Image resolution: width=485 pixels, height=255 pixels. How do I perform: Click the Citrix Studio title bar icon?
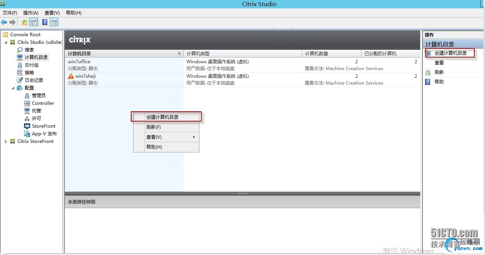[3, 4]
